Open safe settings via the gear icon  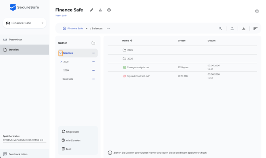click(x=109, y=10)
